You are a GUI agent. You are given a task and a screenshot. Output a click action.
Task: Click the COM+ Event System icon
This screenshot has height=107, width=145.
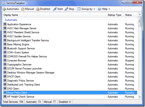click(x=5, y=52)
